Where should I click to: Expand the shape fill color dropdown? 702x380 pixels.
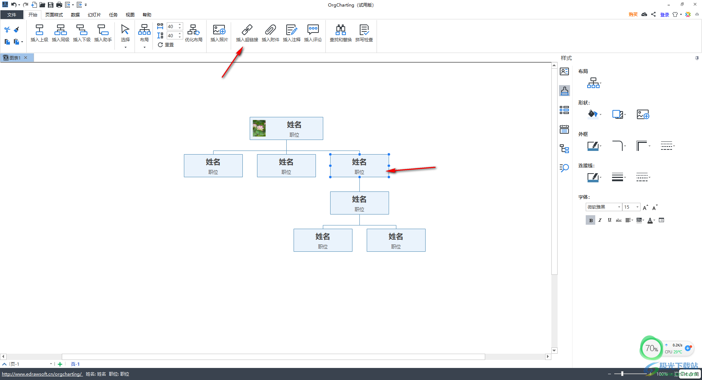(600, 115)
